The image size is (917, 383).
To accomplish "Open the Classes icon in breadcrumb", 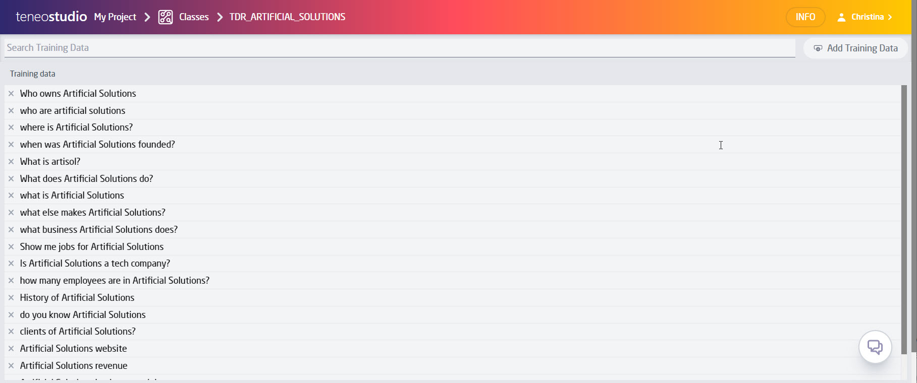I will (x=166, y=17).
